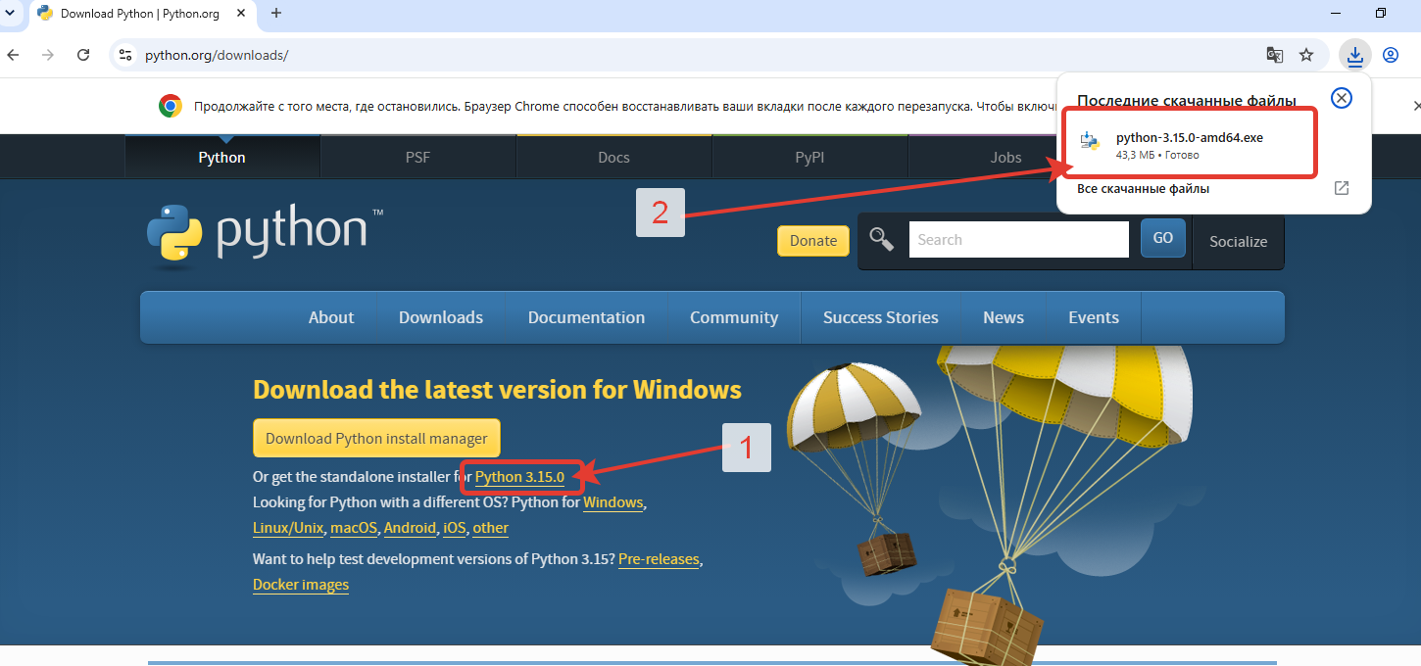Screen dimensions: 1421x666
Task: Open all downloads page via external-link icon
Action: tap(1342, 188)
